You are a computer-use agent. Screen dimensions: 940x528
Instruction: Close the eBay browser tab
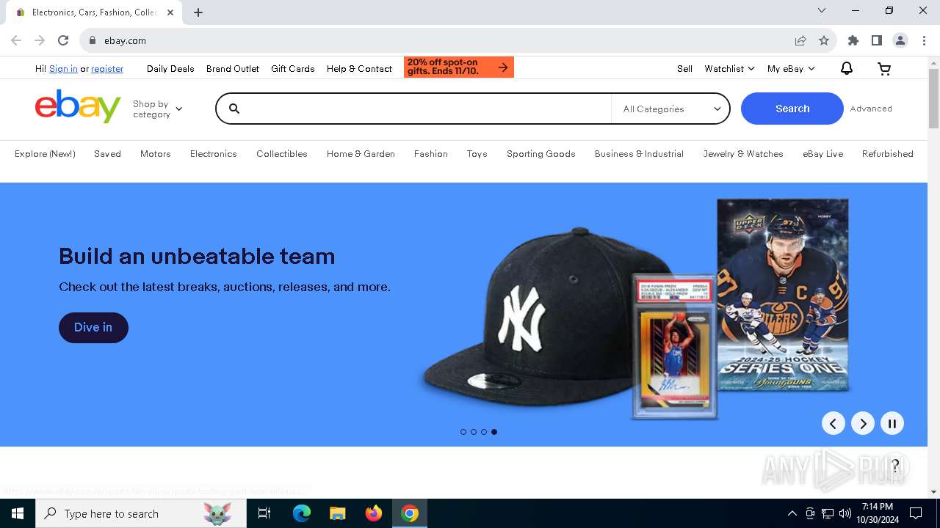pyautogui.click(x=170, y=12)
